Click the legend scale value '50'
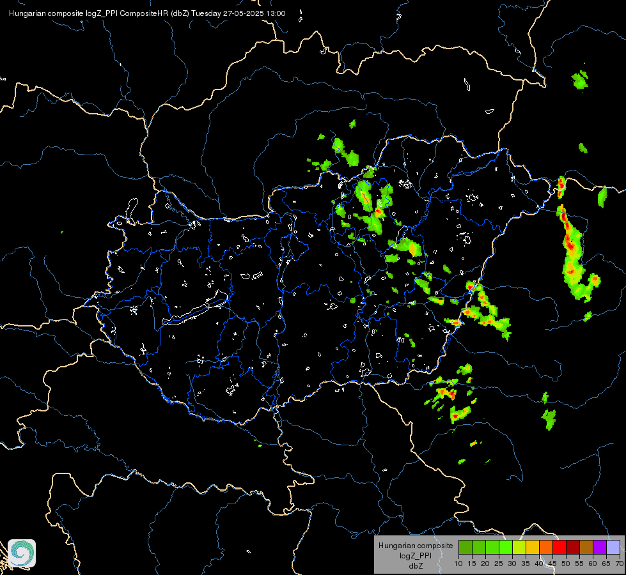This screenshot has width=626, height=575. coord(566,564)
